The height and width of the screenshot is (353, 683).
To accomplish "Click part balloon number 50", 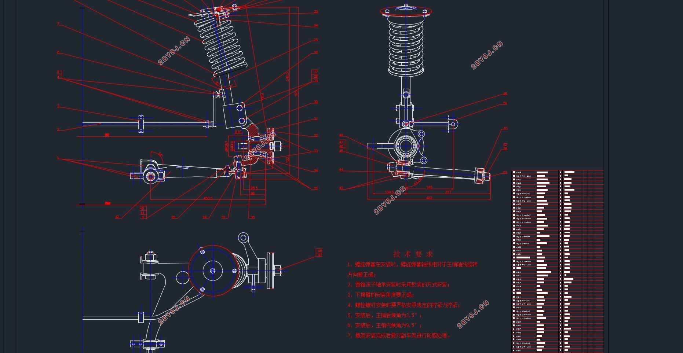I will pos(505,103).
